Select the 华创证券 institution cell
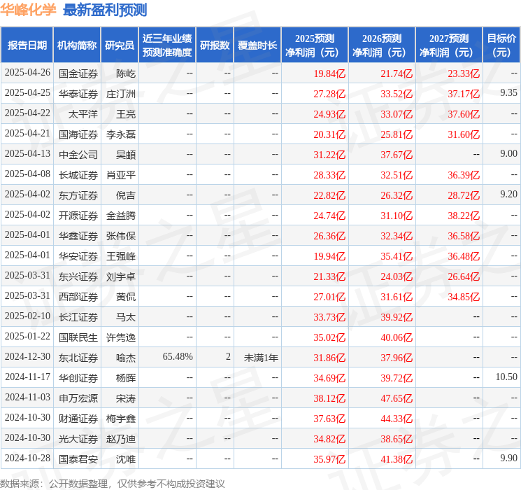Viewport: 521px width, 490px height. [x=78, y=378]
